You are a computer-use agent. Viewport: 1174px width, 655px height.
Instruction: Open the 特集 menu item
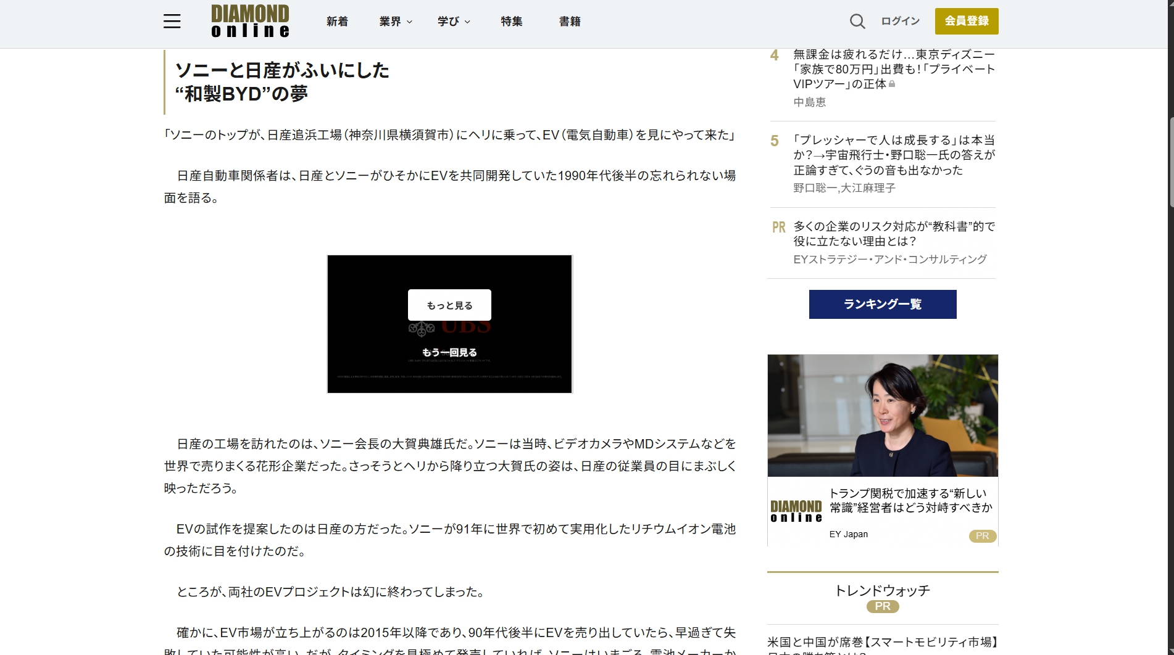(512, 22)
